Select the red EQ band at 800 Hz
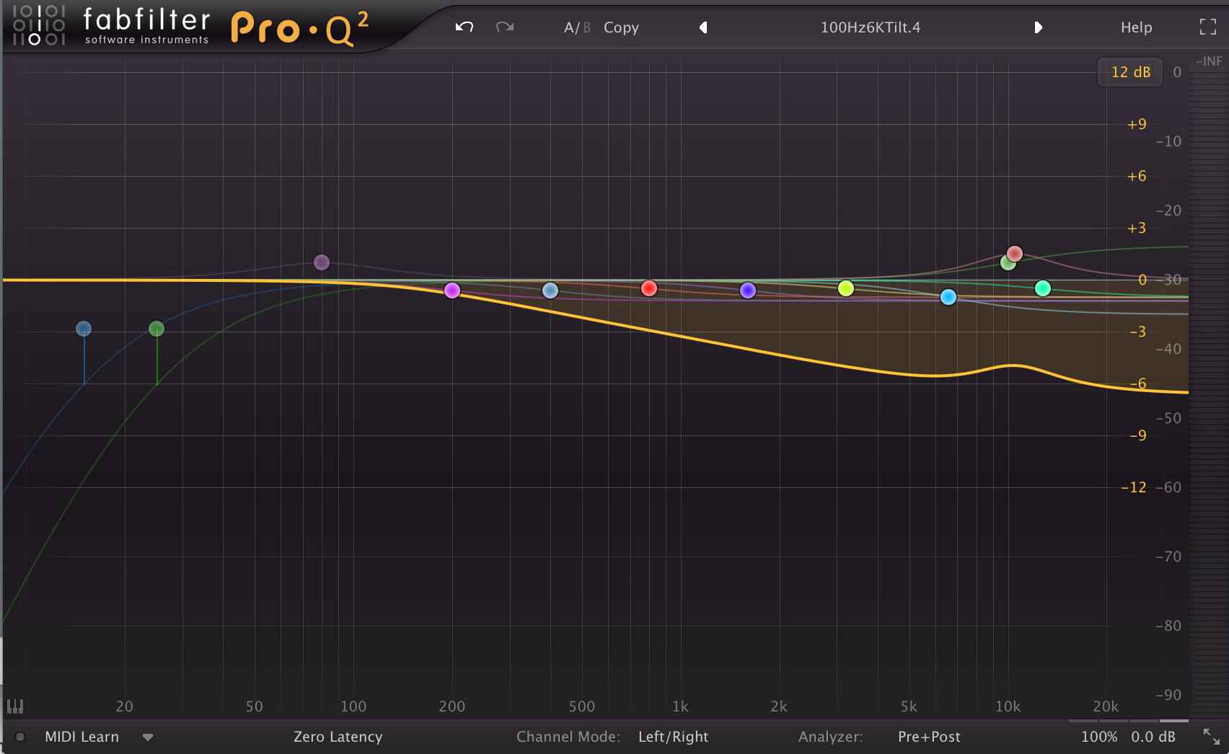The height and width of the screenshot is (754, 1229). 649,288
